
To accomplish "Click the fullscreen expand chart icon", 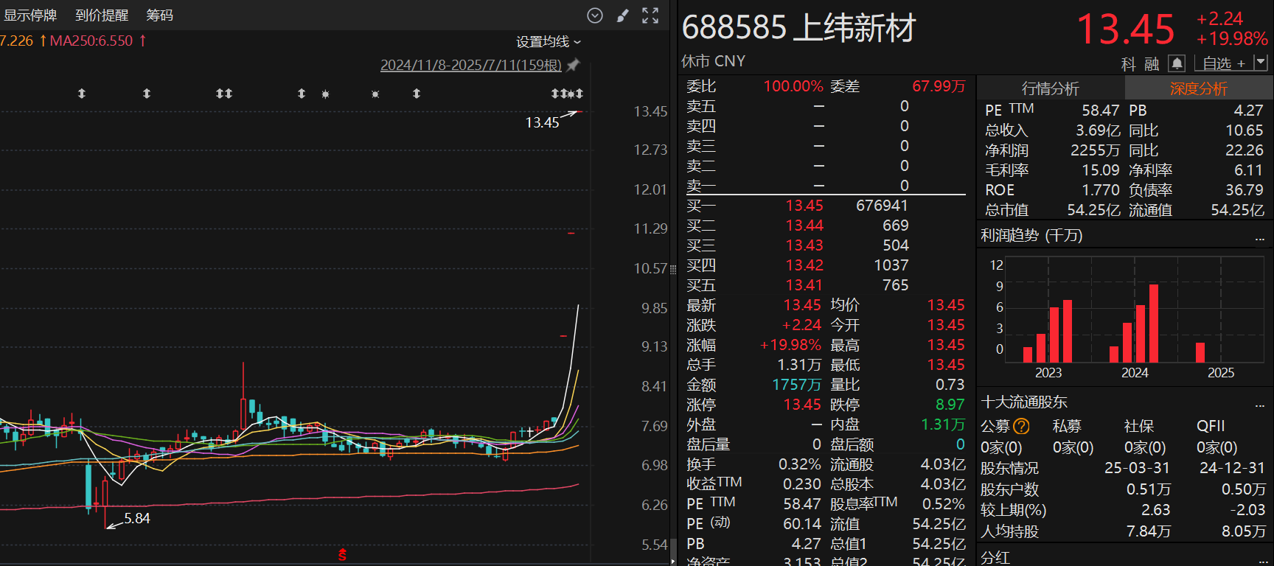I will click(x=650, y=15).
